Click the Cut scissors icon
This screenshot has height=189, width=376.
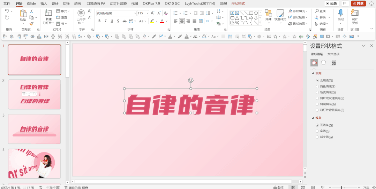tap(31, 11)
